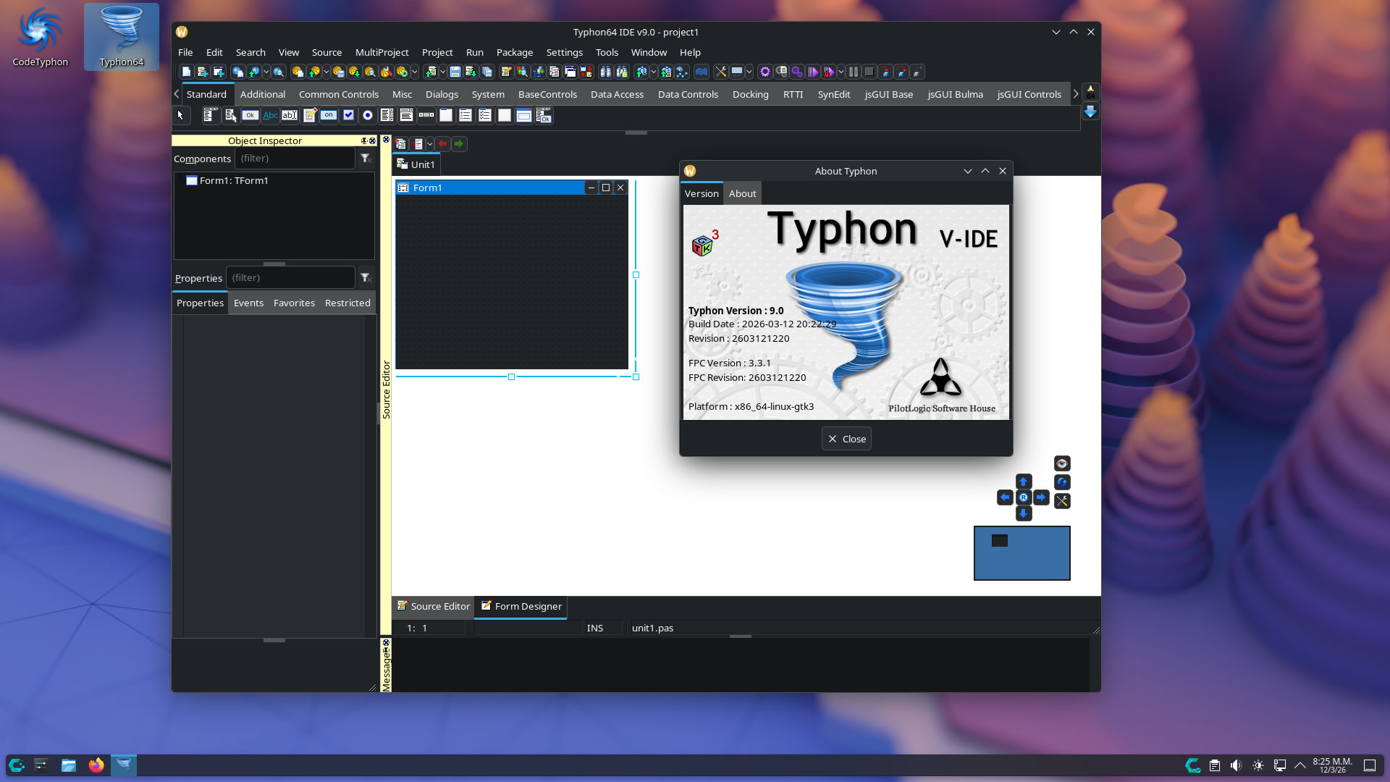Open the Package menu
This screenshot has height=782, width=1390.
(x=514, y=52)
